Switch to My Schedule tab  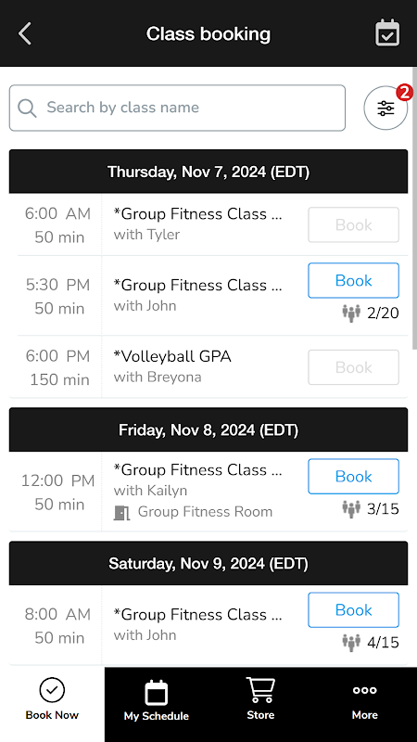tap(157, 700)
